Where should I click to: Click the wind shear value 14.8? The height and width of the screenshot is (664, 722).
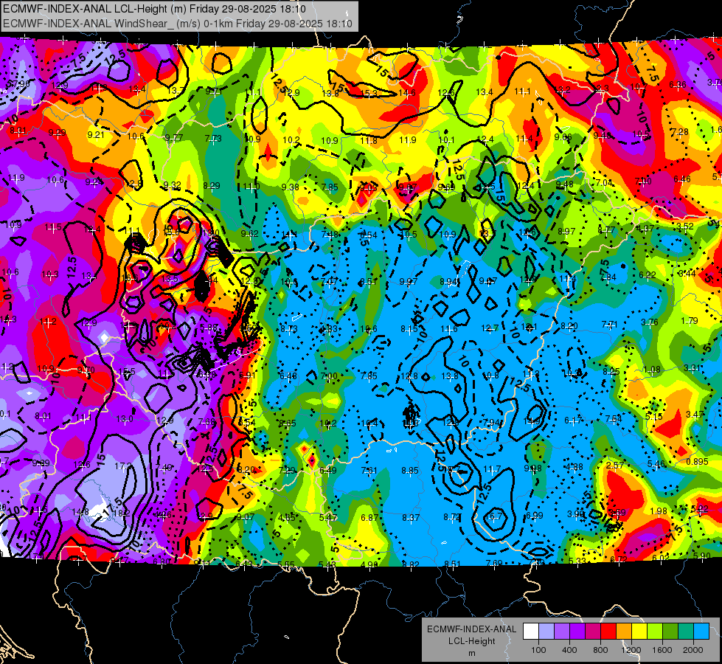pos(80,511)
